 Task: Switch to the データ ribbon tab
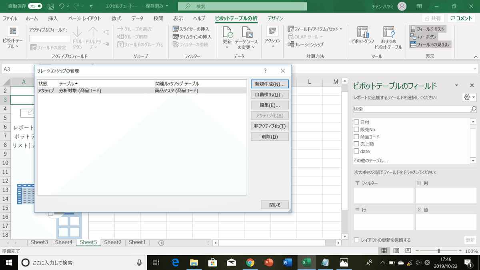138,18
